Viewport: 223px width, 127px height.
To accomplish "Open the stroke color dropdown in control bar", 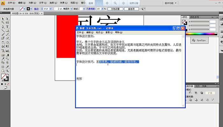I will (31, 9).
